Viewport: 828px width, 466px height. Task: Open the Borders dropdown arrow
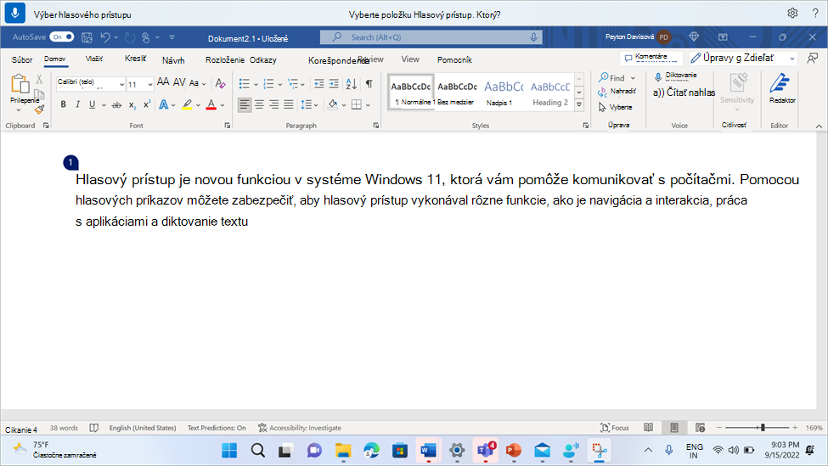coord(368,105)
